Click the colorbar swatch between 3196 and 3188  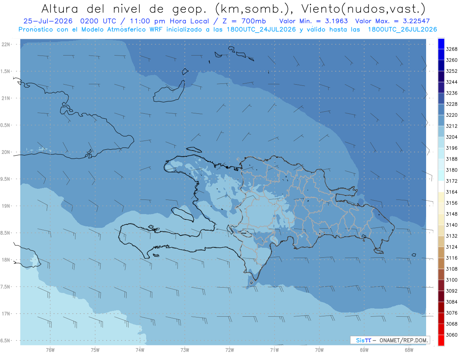point(441,154)
